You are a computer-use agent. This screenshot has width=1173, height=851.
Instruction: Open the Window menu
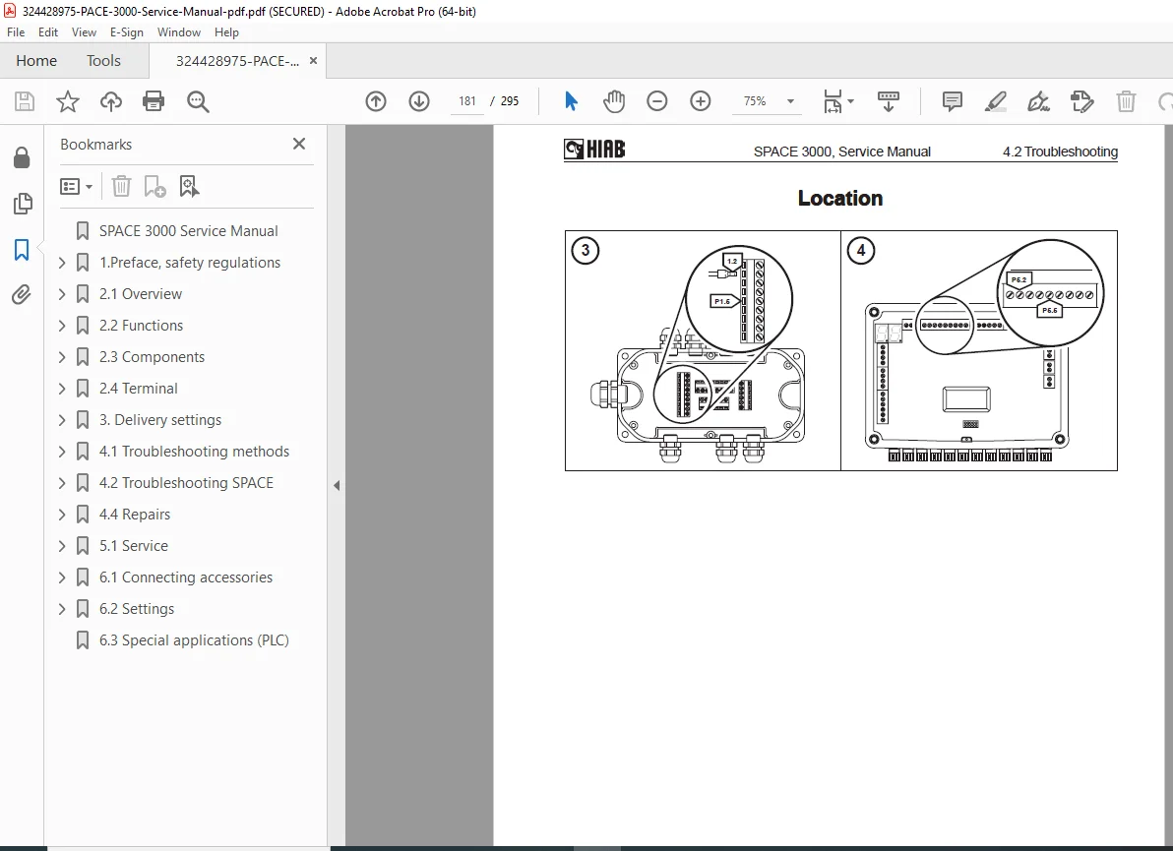pyautogui.click(x=179, y=32)
